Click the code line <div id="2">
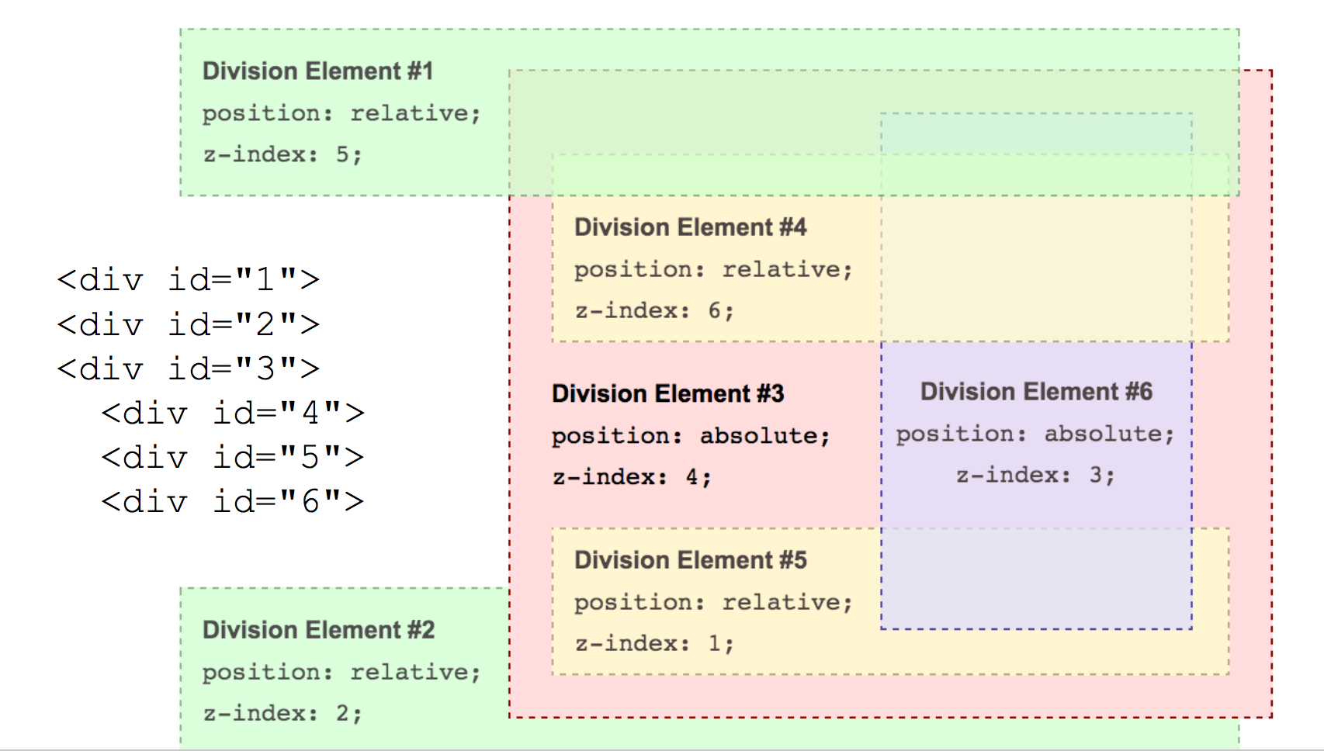The width and height of the screenshot is (1324, 751). (189, 324)
